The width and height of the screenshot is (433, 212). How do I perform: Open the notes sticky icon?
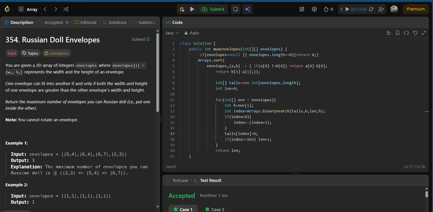tap(235, 9)
